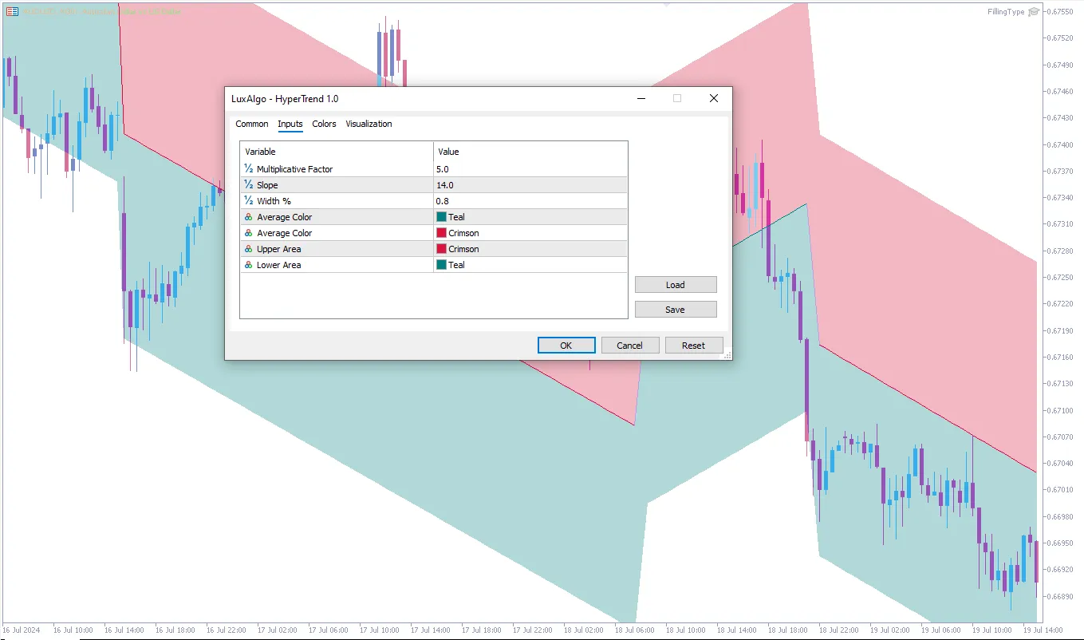Screen dimensions: 1084x640
Task: Click the numeric type icon beside Slope
Action: [x=249, y=185]
